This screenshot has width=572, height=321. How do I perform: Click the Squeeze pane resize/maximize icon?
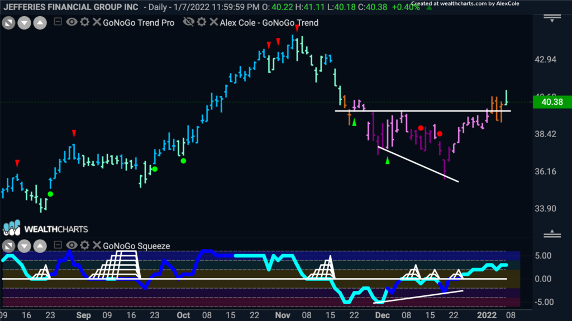pyautogui.click(x=8, y=246)
